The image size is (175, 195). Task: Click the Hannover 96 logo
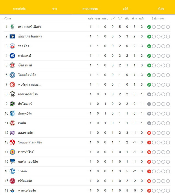pos(12,104)
